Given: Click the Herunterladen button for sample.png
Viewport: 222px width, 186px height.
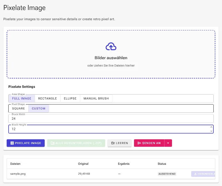Looking at the screenshot, I should [203, 174].
